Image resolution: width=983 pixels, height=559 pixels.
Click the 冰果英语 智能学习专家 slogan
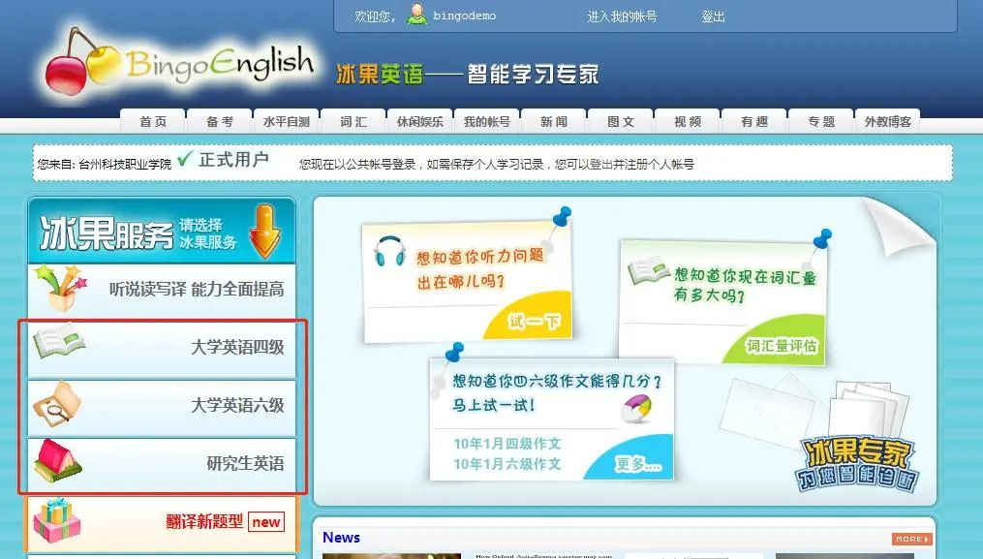468,74
